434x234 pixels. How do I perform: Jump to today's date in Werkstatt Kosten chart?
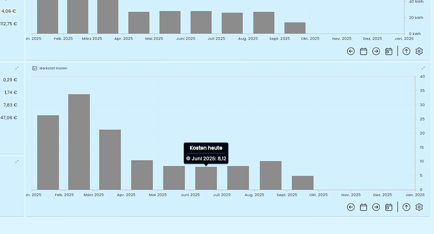(389, 207)
